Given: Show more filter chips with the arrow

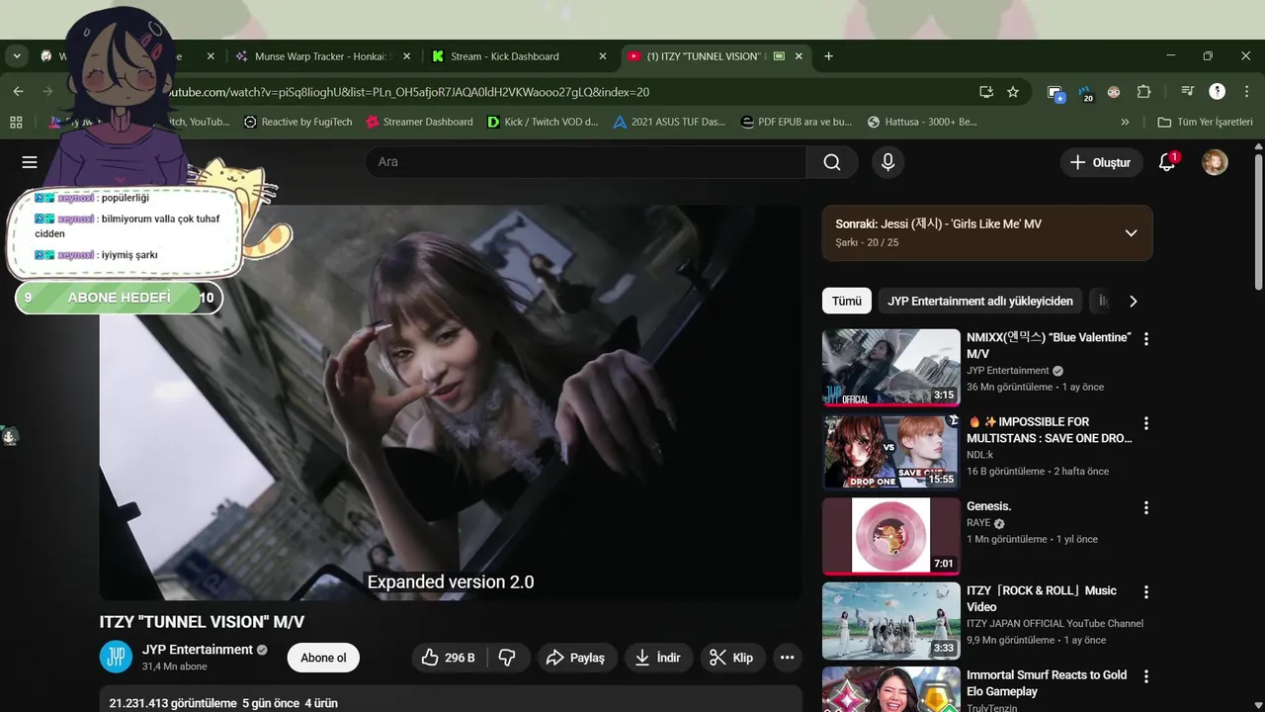Looking at the screenshot, I should 1133,301.
